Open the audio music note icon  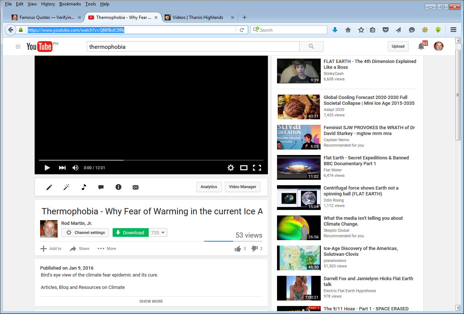(84, 187)
